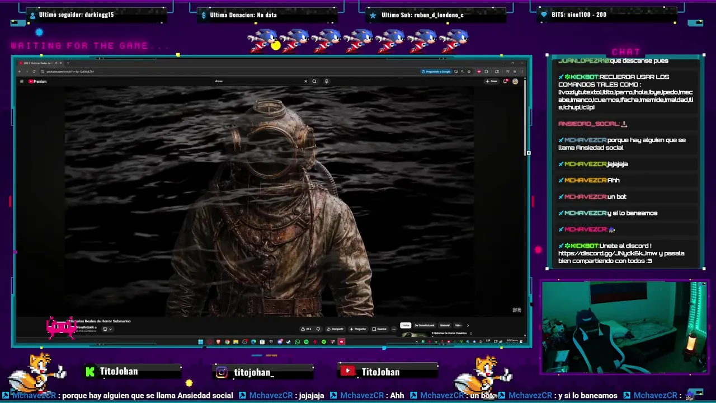Image resolution: width=716 pixels, height=403 pixels.
Task: Select the De DrossRotzank filter chip
Action: click(x=425, y=325)
